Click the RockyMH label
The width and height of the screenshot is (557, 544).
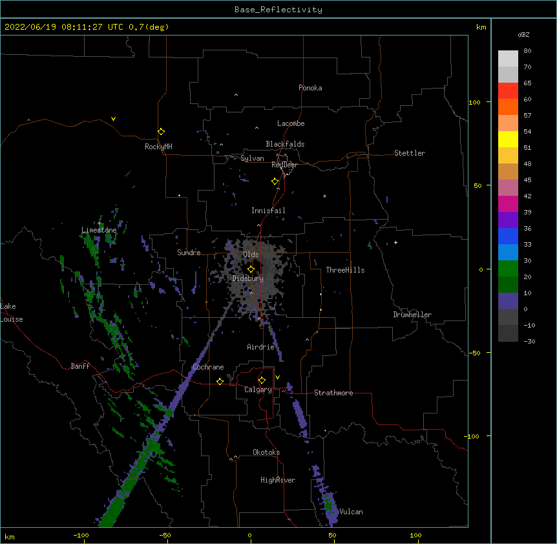158,147
